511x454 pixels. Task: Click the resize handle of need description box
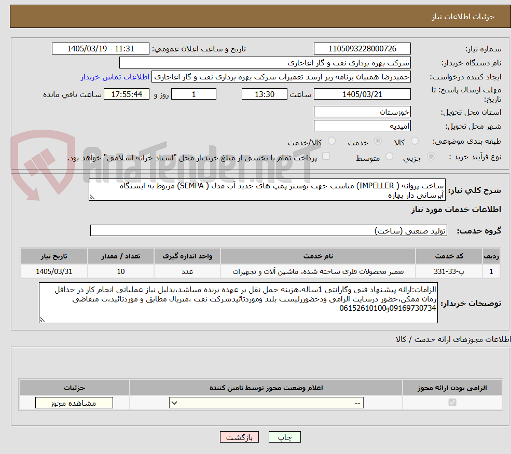[92, 197]
